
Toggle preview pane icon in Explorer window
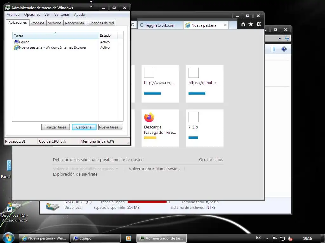point(273,49)
